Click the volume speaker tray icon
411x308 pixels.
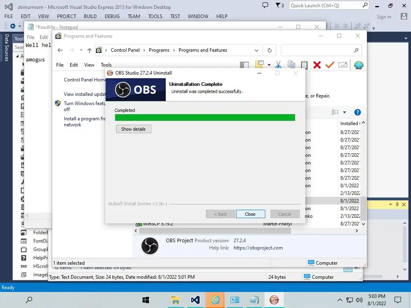coord(359,300)
